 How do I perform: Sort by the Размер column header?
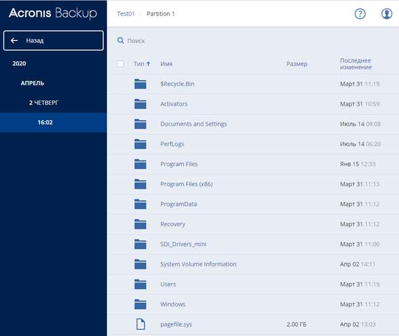[x=297, y=64]
